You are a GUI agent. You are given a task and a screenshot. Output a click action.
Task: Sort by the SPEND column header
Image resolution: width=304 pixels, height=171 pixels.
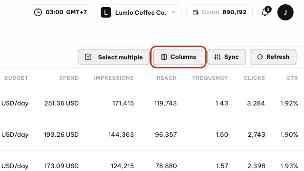pos(69,78)
